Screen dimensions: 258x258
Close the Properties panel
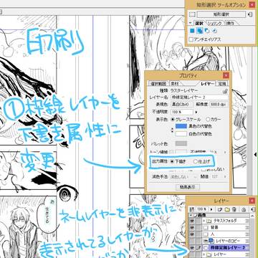coord(226,76)
